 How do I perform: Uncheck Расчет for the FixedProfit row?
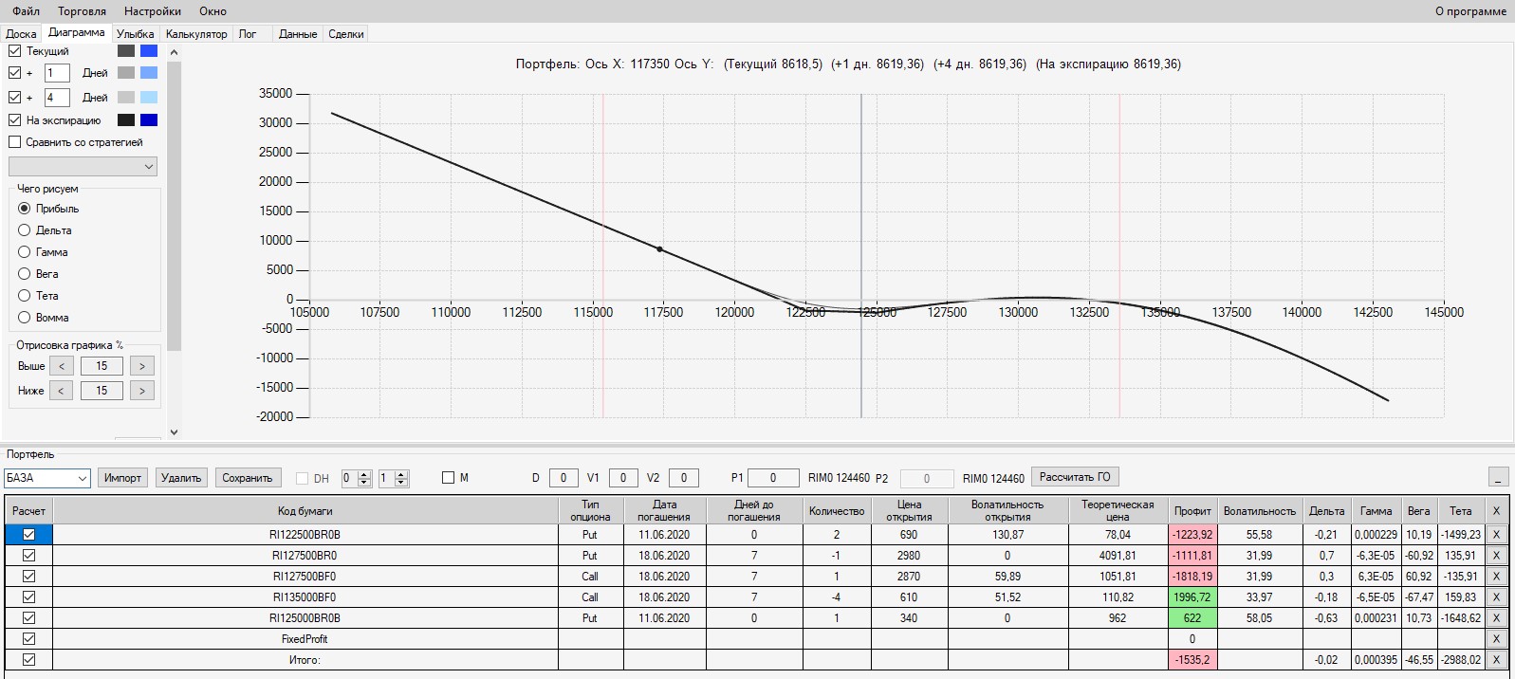click(28, 639)
